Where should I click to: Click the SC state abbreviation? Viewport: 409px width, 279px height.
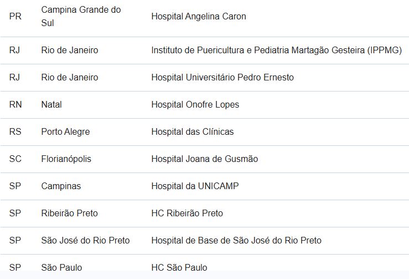tap(15, 159)
